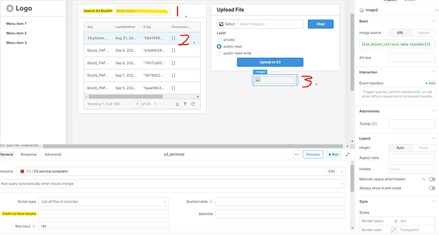439x235 pixels.
Task: Set Image source to URL
Action: click(x=400, y=32)
